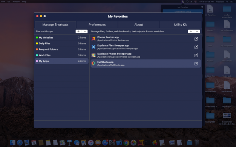Select the '/Applications/Photos Resizer.app' path text
The height and width of the screenshot is (147, 236).
click(x=113, y=40)
